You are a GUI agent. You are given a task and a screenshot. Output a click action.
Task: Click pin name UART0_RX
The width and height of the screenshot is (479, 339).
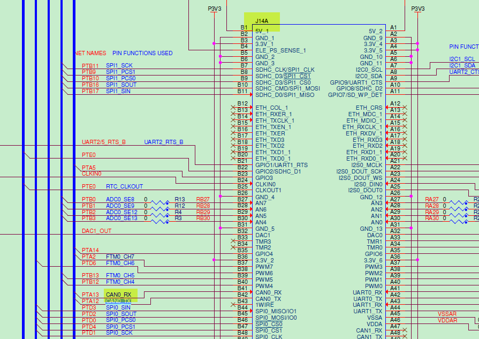(x=368, y=292)
